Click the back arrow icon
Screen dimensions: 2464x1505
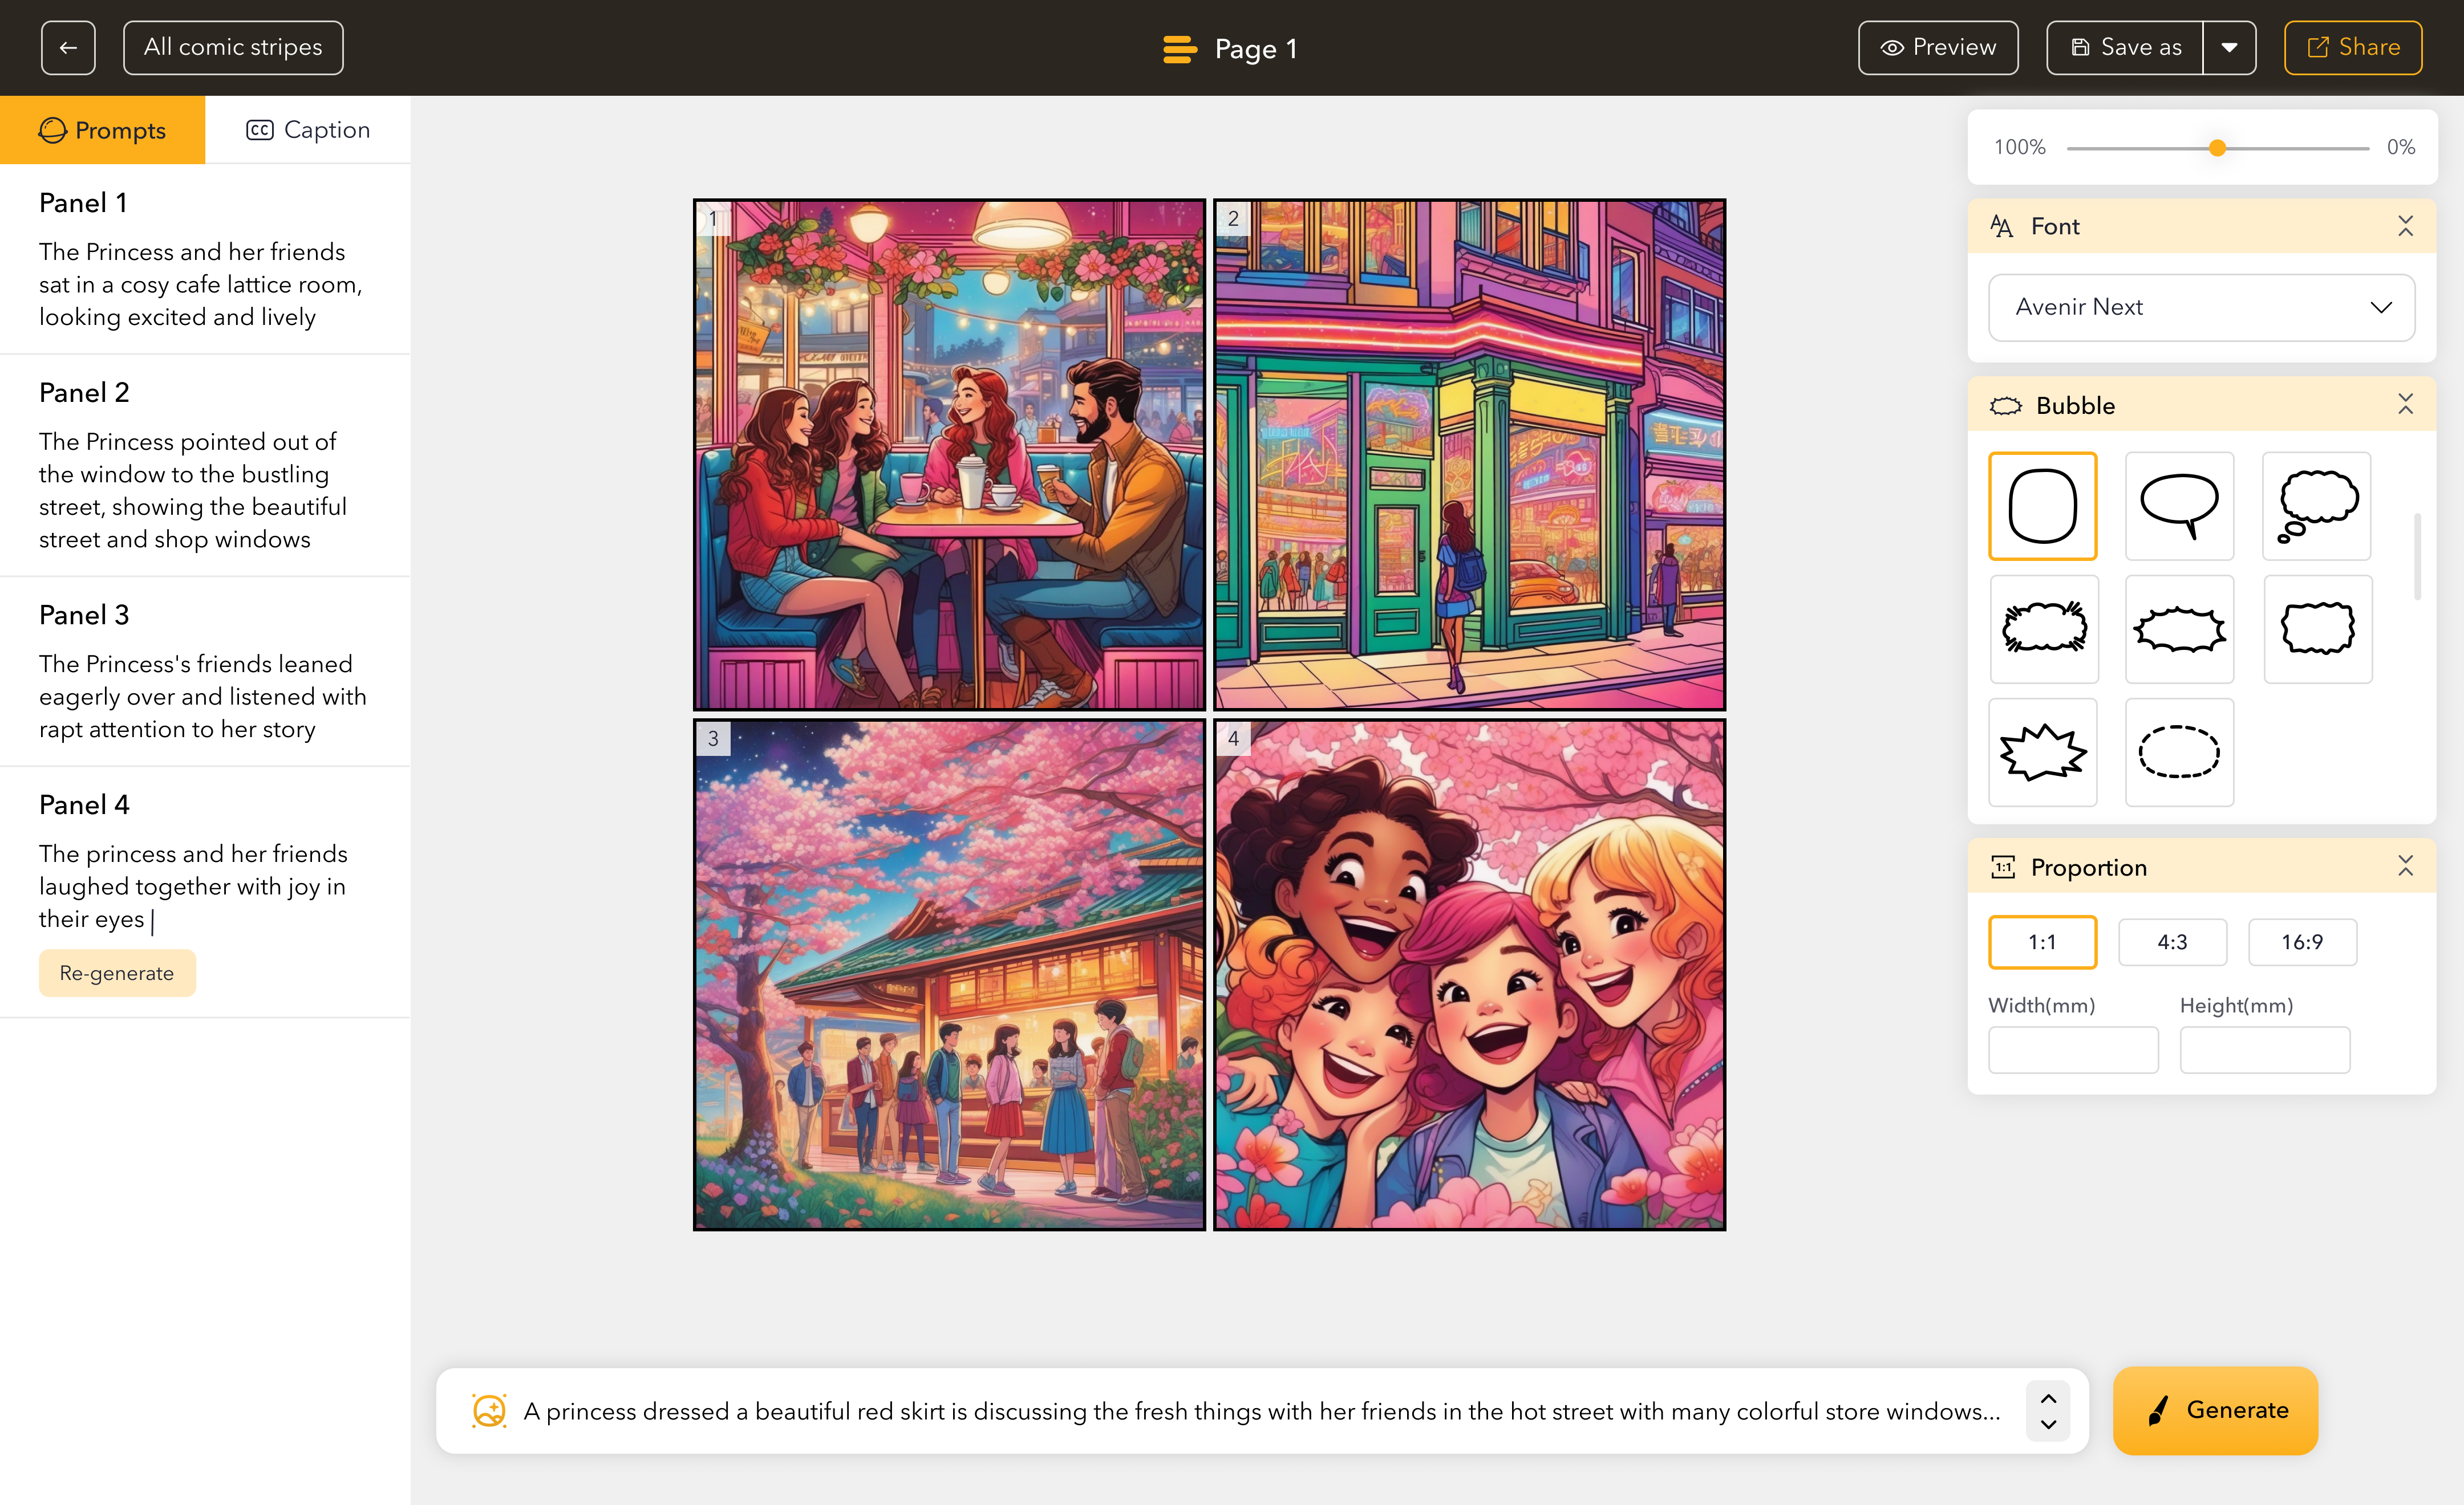coord(68,48)
